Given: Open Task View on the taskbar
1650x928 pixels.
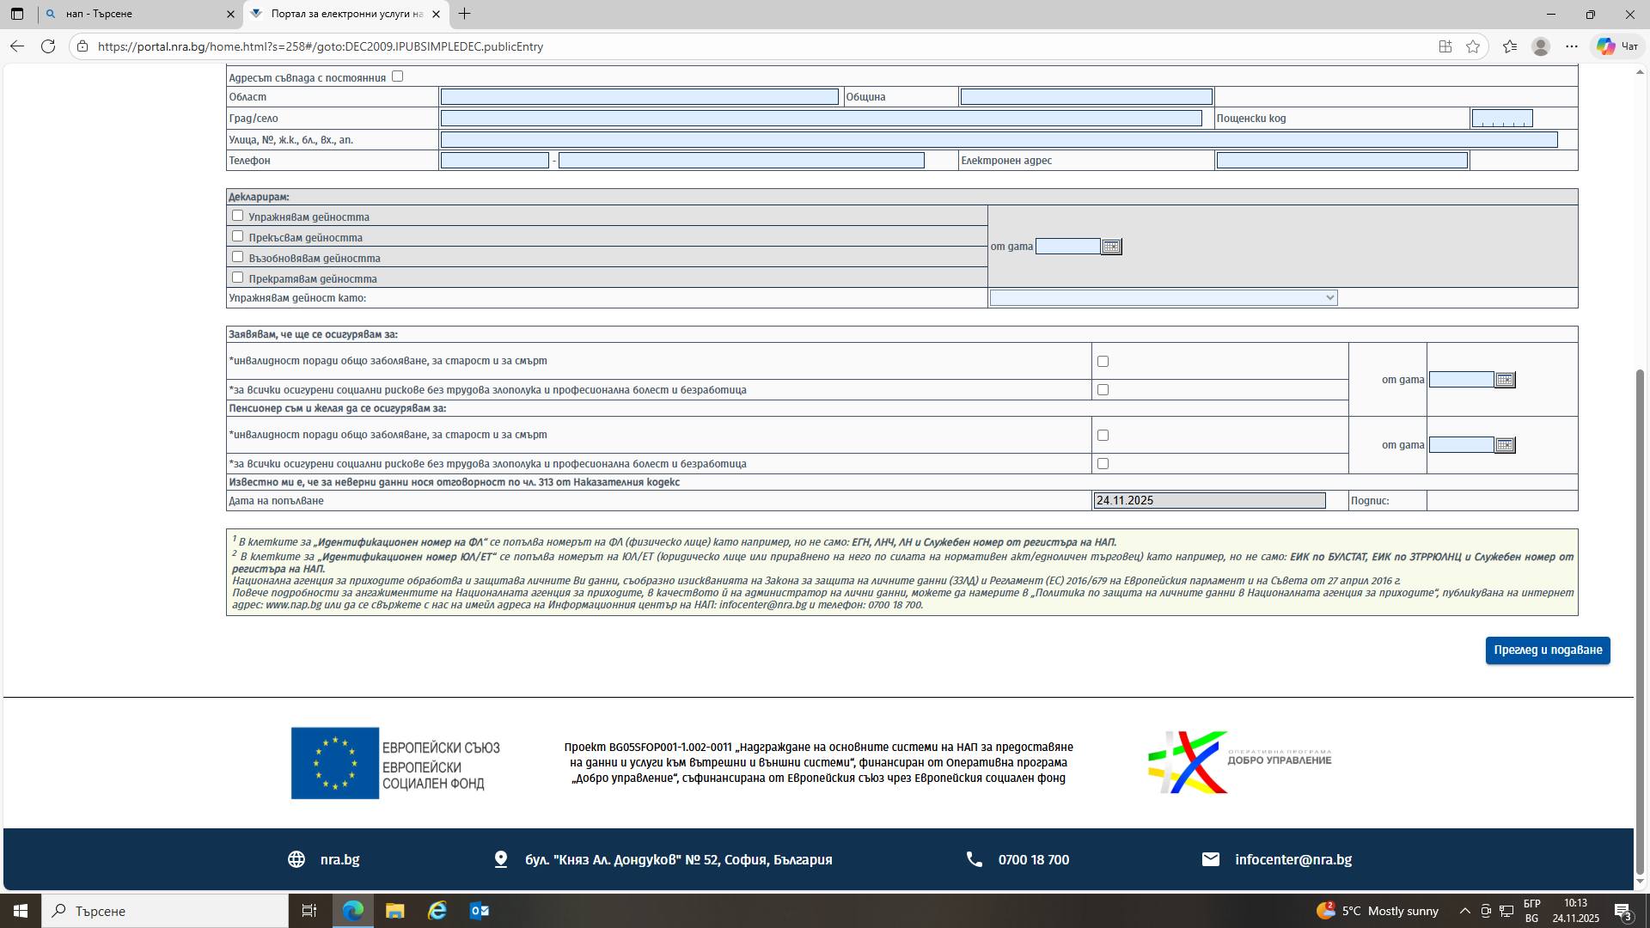Looking at the screenshot, I should [309, 911].
